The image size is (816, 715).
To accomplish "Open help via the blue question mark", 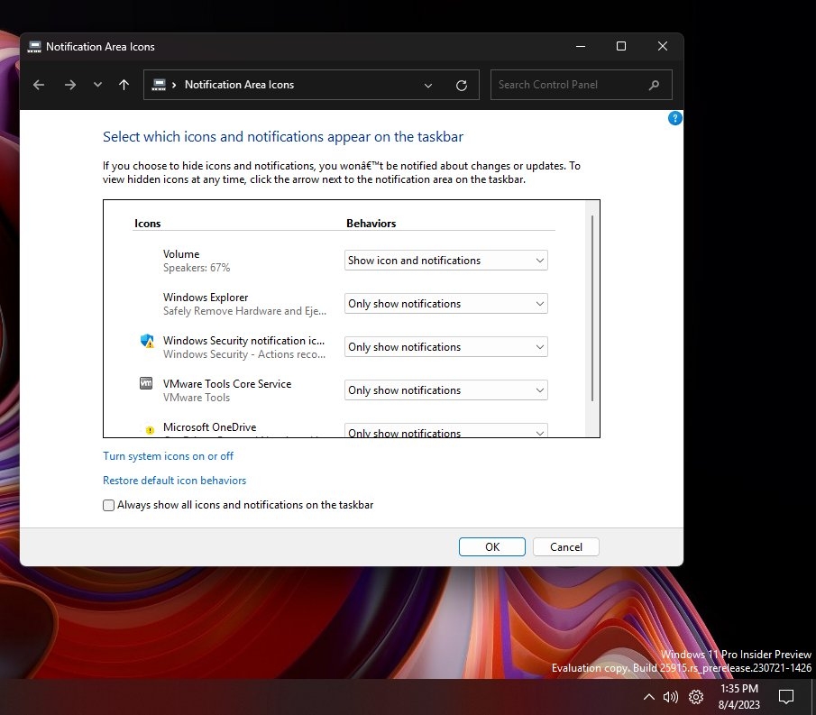I will (674, 119).
